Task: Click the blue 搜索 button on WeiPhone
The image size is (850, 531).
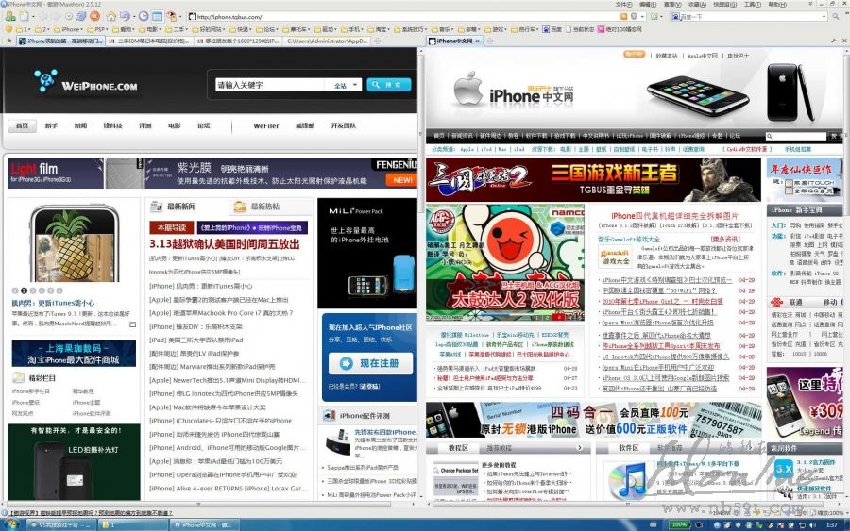Action: point(388,85)
